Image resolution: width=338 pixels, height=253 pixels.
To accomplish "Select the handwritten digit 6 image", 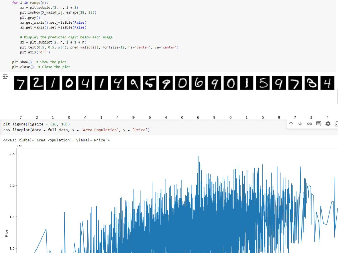I will coord(198,83).
